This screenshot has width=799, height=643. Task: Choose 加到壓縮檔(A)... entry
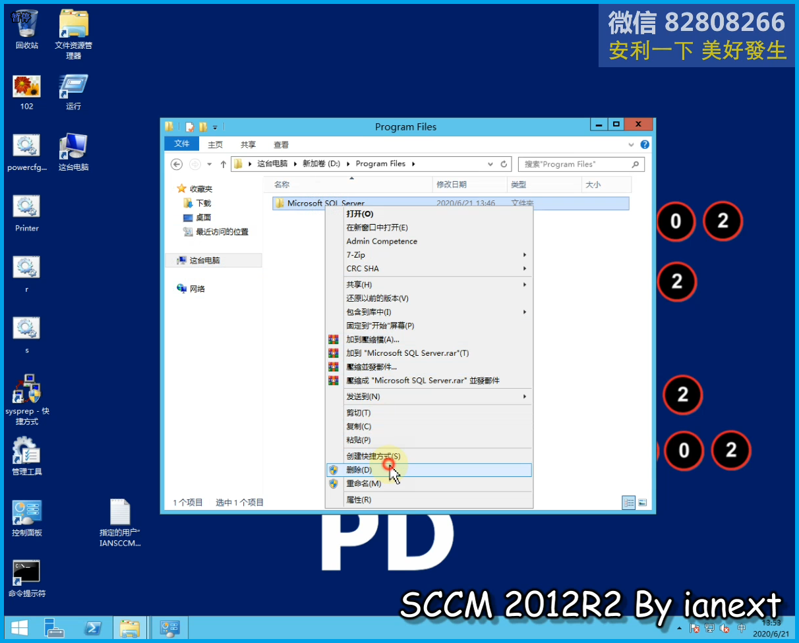coord(429,339)
